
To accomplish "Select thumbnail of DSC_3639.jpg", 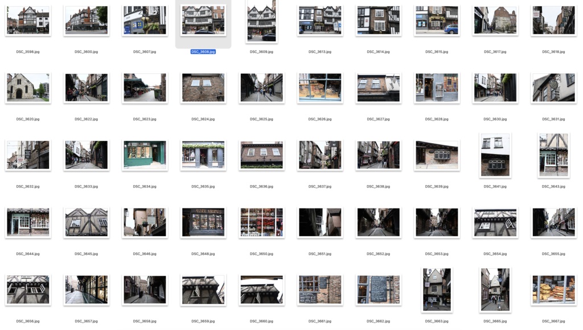I will coord(437,155).
